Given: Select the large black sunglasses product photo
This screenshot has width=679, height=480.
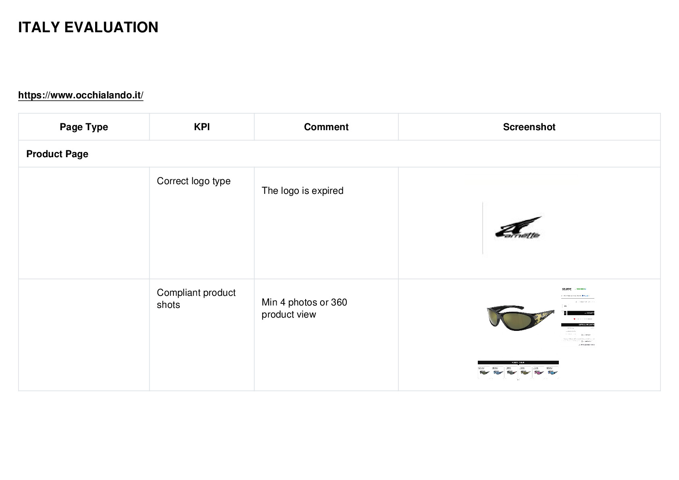Looking at the screenshot, I should tap(521, 318).
